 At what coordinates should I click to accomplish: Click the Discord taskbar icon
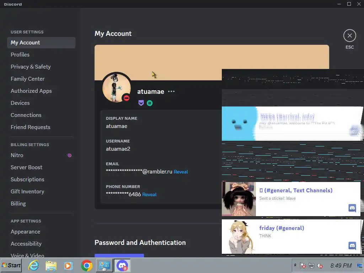pos(122,266)
